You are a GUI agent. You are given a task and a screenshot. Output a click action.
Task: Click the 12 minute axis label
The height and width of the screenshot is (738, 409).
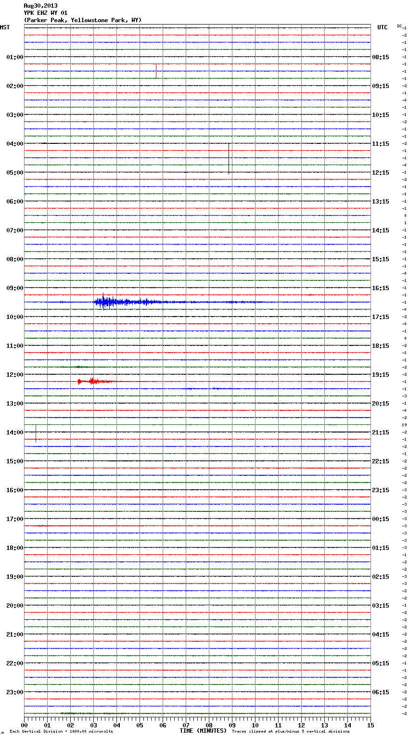click(301, 725)
